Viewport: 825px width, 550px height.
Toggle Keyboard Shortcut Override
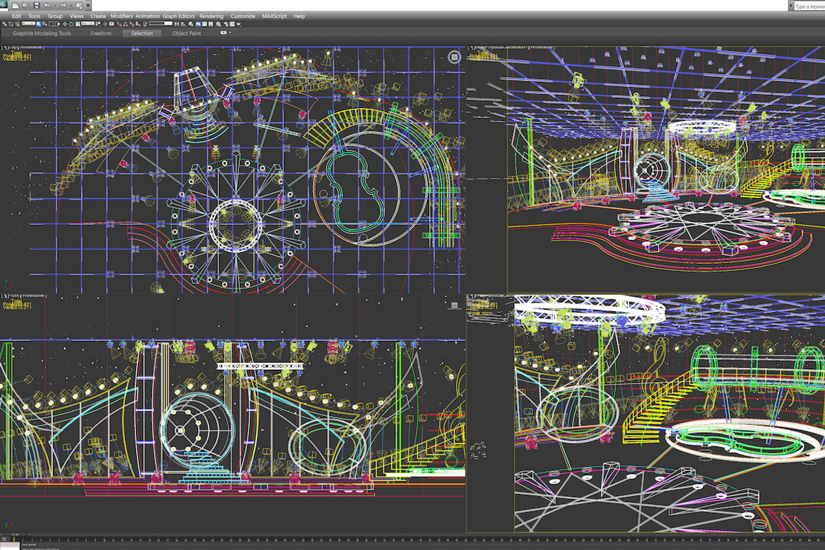pyautogui.click(x=111, y=23)
